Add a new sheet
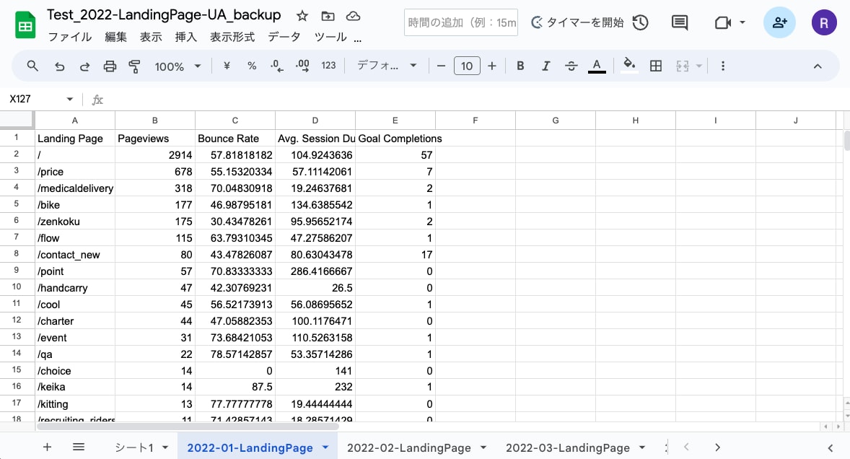The height and width of the screenshot is (459, 850). pyautogui.click(x=47, y=447)
